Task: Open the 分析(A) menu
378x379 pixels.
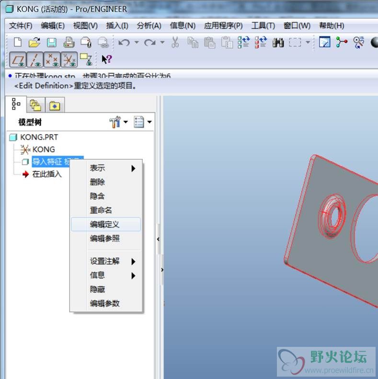Action: coord(149,25)
